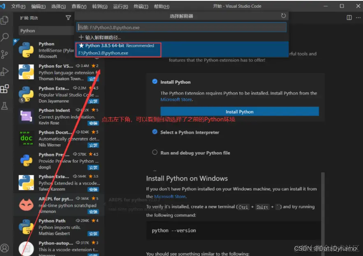363x256 pixels.
Task: Click the extensions filter funnel icon
Action: (x=68, y=18)
